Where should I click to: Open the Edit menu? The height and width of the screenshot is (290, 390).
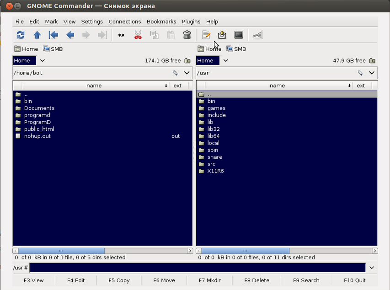(x=34, y=21)
